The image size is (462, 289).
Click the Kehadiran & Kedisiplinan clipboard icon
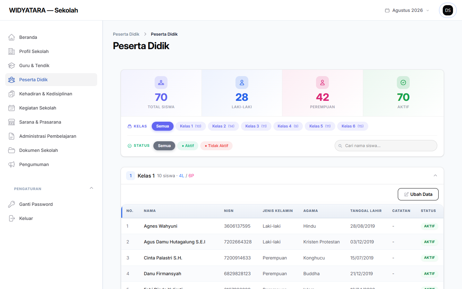[x=12, y=94]
